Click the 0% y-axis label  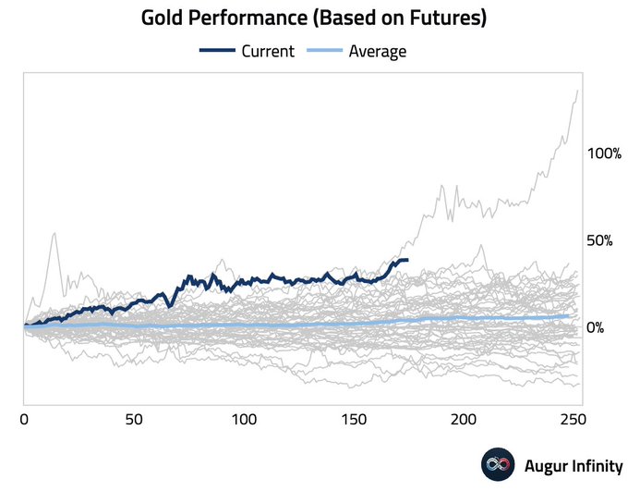tap(596, 327)
